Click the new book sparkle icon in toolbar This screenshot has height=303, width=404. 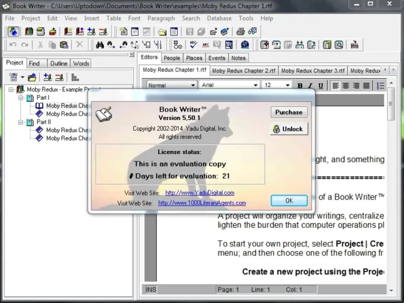coord(68,31)
